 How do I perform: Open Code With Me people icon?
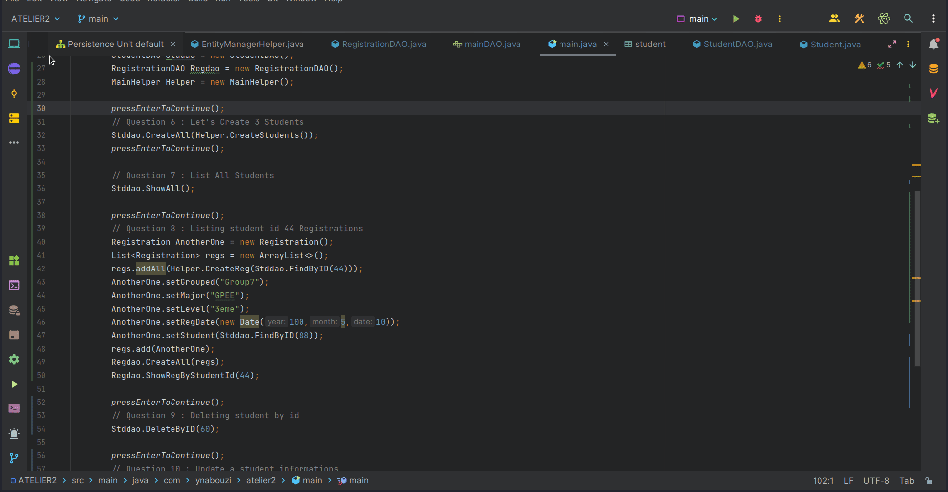[834, 19]
